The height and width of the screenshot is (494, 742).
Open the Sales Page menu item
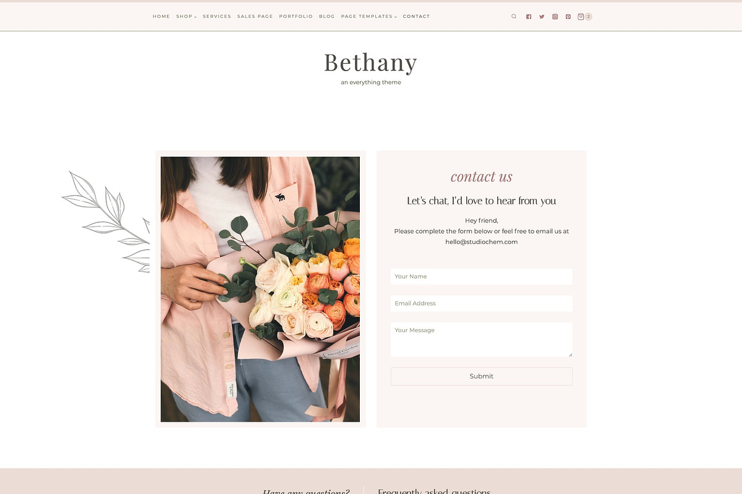pos(255,17)
